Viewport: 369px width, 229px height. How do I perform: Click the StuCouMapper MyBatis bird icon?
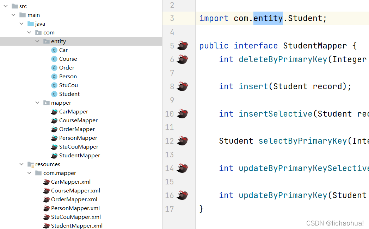54,147
